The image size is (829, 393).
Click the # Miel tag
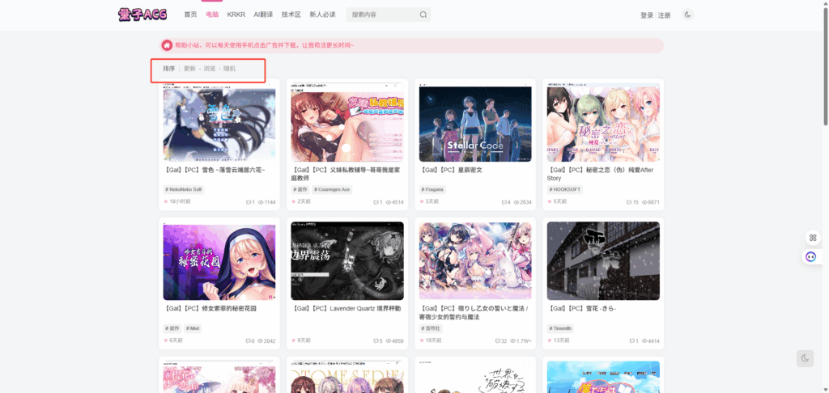193,328
